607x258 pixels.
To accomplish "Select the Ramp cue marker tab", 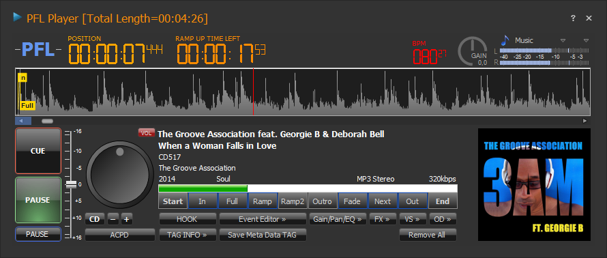I will (x=263, y=201).
